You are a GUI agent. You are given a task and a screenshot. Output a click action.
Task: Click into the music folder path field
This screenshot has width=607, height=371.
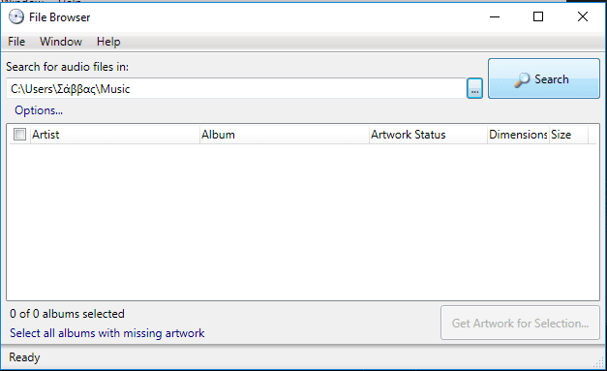pos(236,89)
